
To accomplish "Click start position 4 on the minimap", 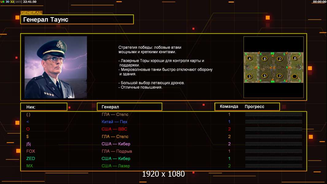I will click(x=249, y=59).
